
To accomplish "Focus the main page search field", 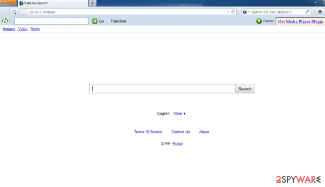I will coord(162,89).
